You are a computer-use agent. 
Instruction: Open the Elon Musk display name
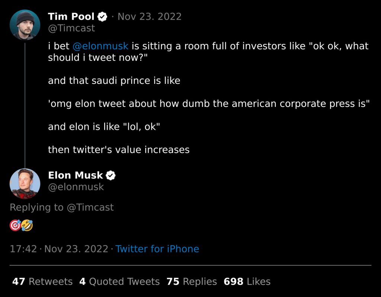(75, 175)
